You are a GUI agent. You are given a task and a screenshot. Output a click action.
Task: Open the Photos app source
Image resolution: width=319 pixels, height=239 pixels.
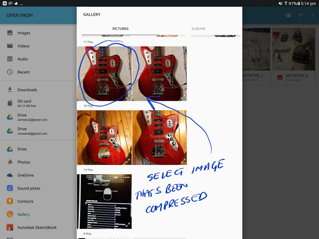coord(24,162)
